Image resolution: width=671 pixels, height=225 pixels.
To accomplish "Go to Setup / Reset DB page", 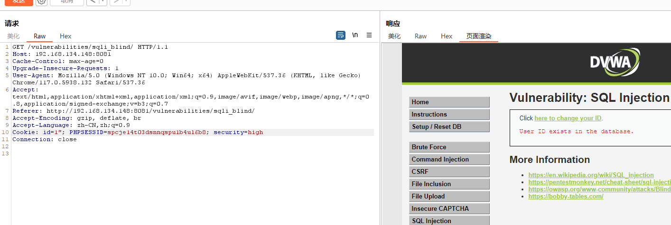I will (x=449, y=127).
